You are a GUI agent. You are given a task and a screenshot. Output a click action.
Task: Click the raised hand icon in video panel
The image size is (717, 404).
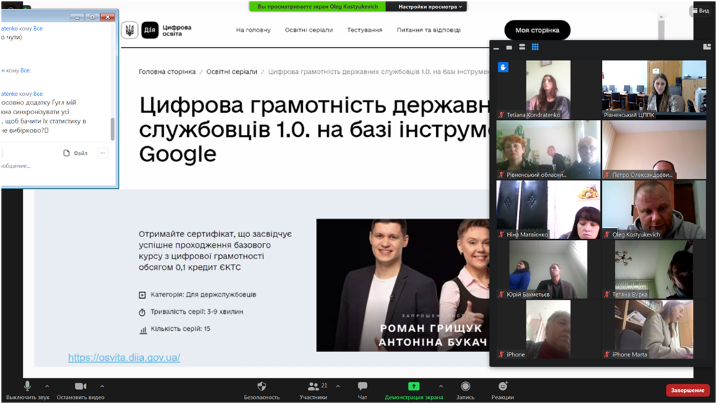click(x=503, y=67)
